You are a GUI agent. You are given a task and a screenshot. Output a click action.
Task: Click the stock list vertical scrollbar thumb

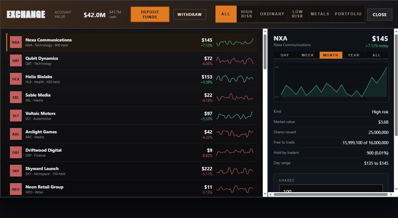265,52
